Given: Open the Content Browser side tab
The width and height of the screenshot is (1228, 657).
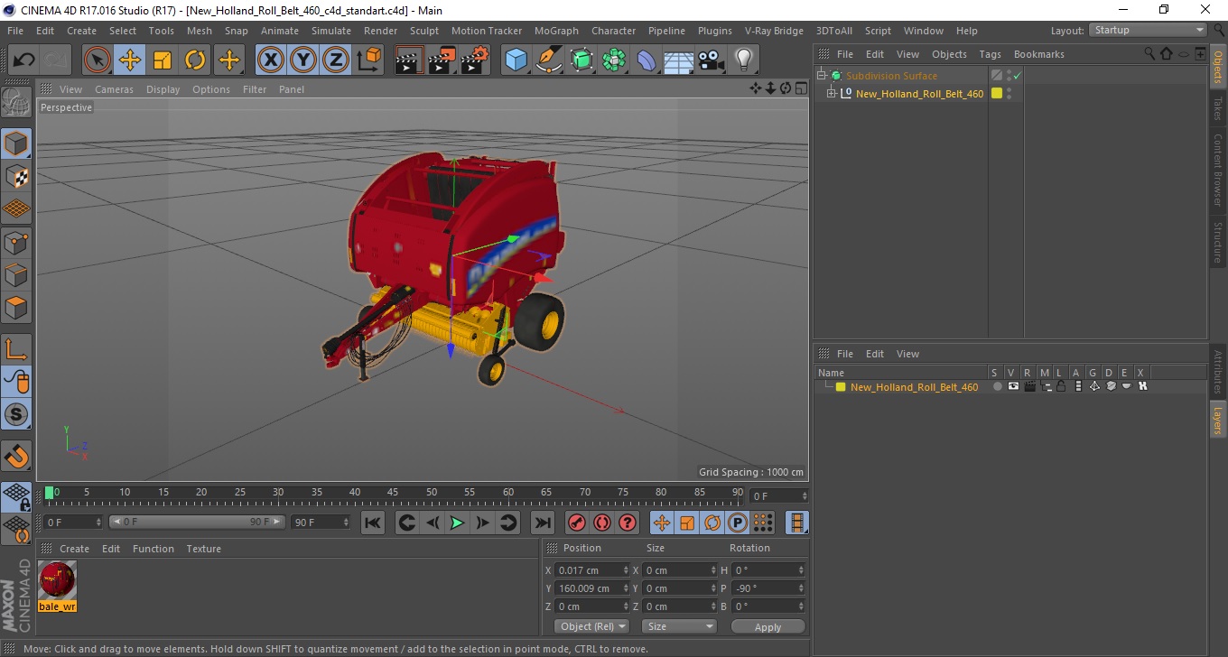Looking at the screenshot, I should (x=1217, y=170).
